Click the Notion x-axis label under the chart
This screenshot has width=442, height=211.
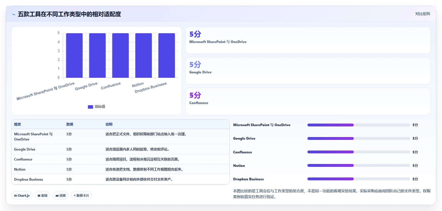(138, 85)
